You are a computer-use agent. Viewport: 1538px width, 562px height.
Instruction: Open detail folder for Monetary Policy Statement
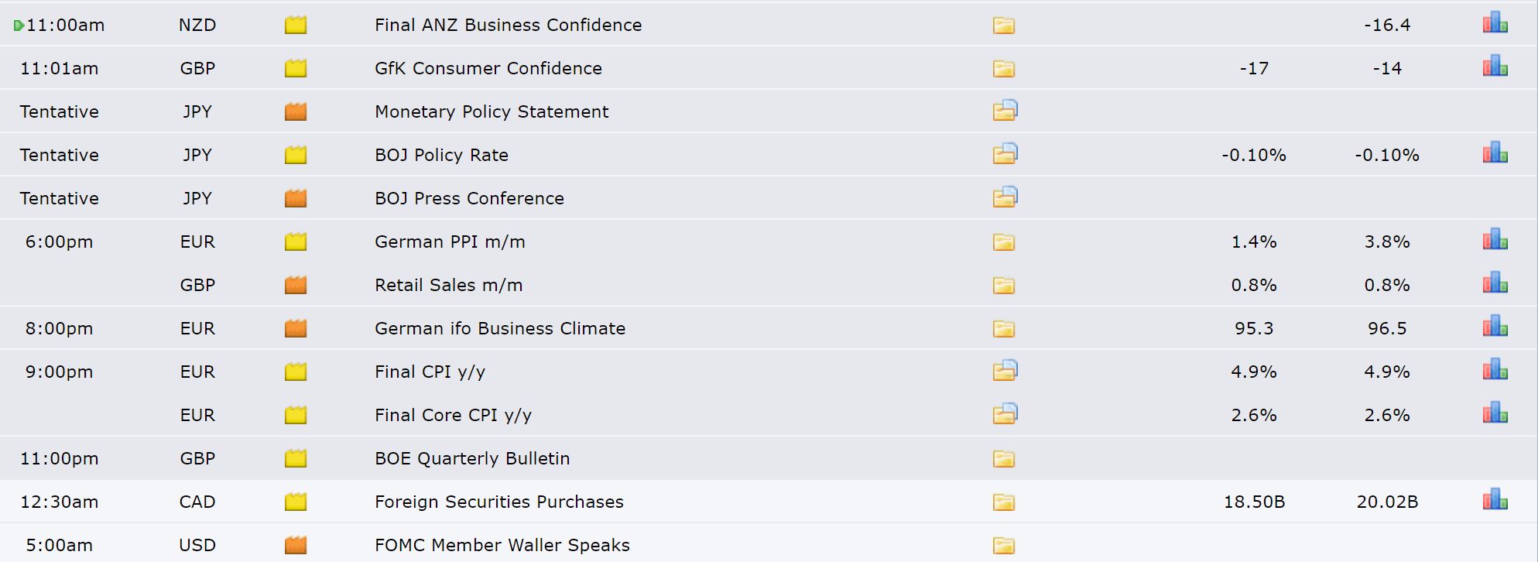point(1005,111)
